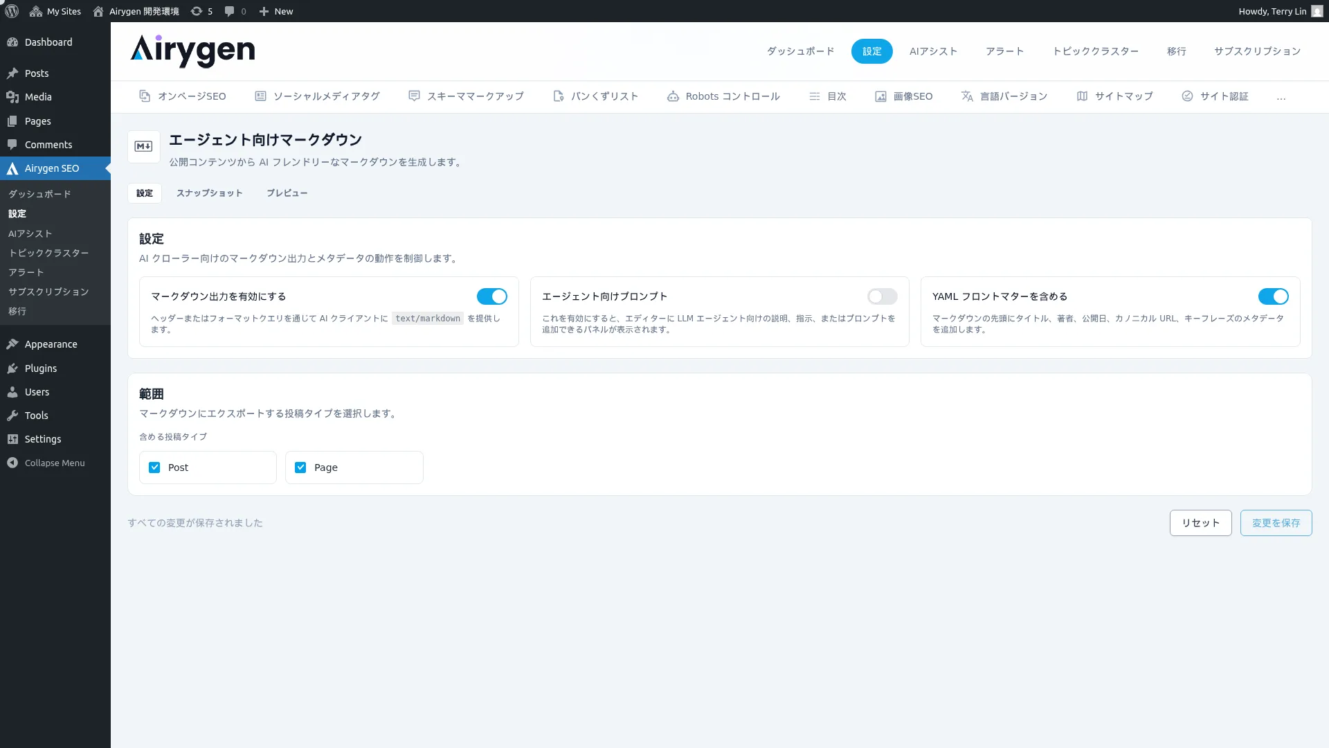Select Airygen SEO in the sidebar

point(55,168)
